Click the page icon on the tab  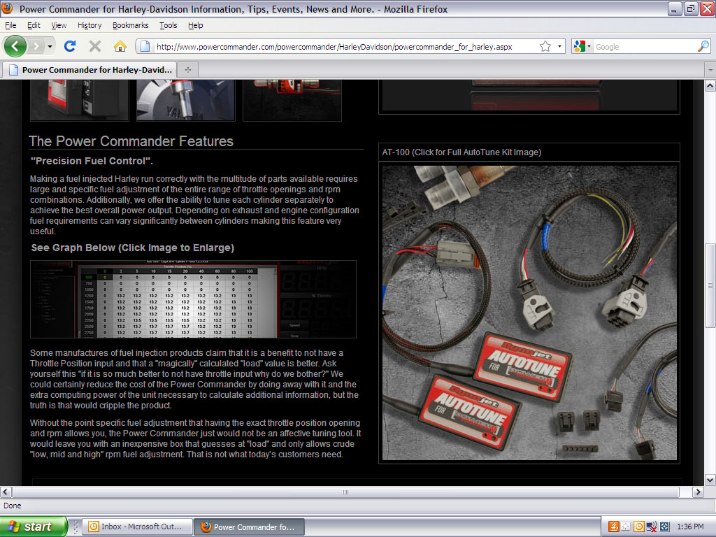(x=14, y=70)
